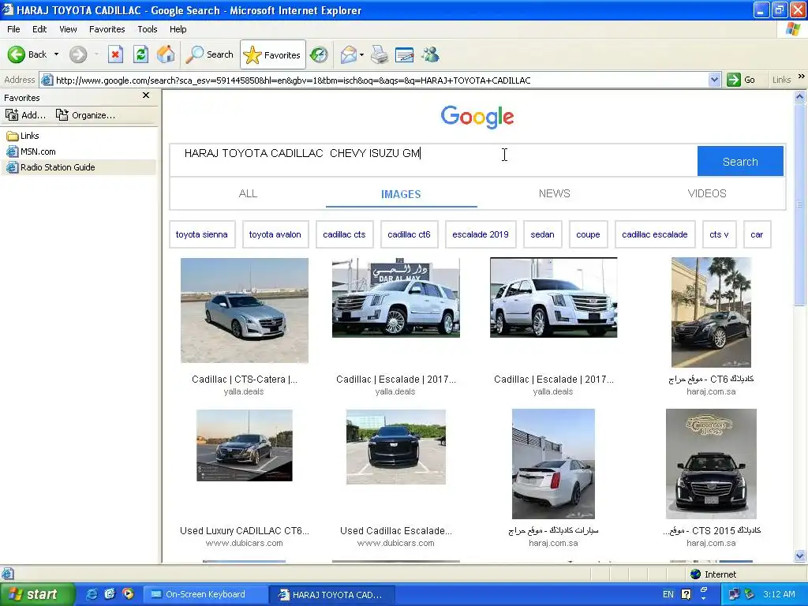808x606 pixels.
Task: Select the IMAGES tab
Action: pyautogui.click(x=401, y=194)
